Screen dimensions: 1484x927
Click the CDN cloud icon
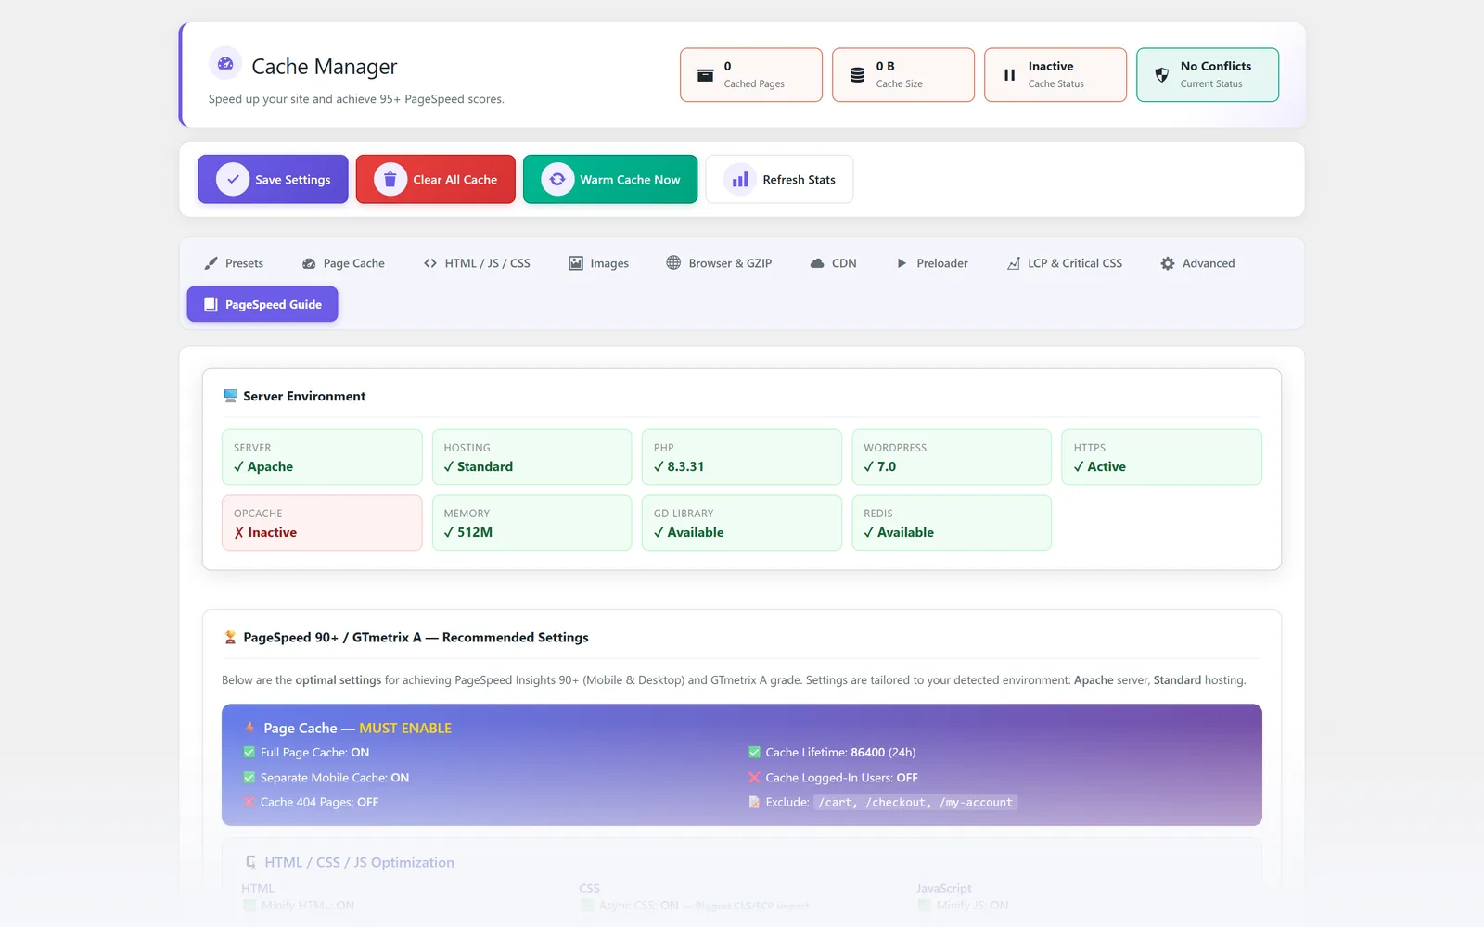pos(817,263)
